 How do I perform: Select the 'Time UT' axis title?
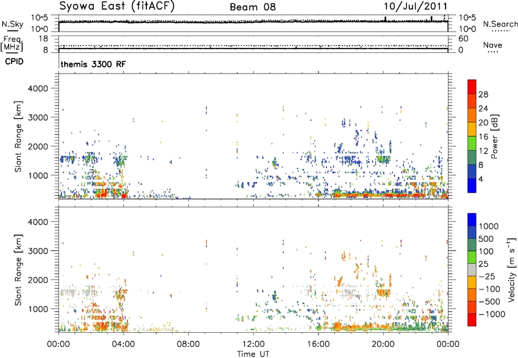(253, 353)
